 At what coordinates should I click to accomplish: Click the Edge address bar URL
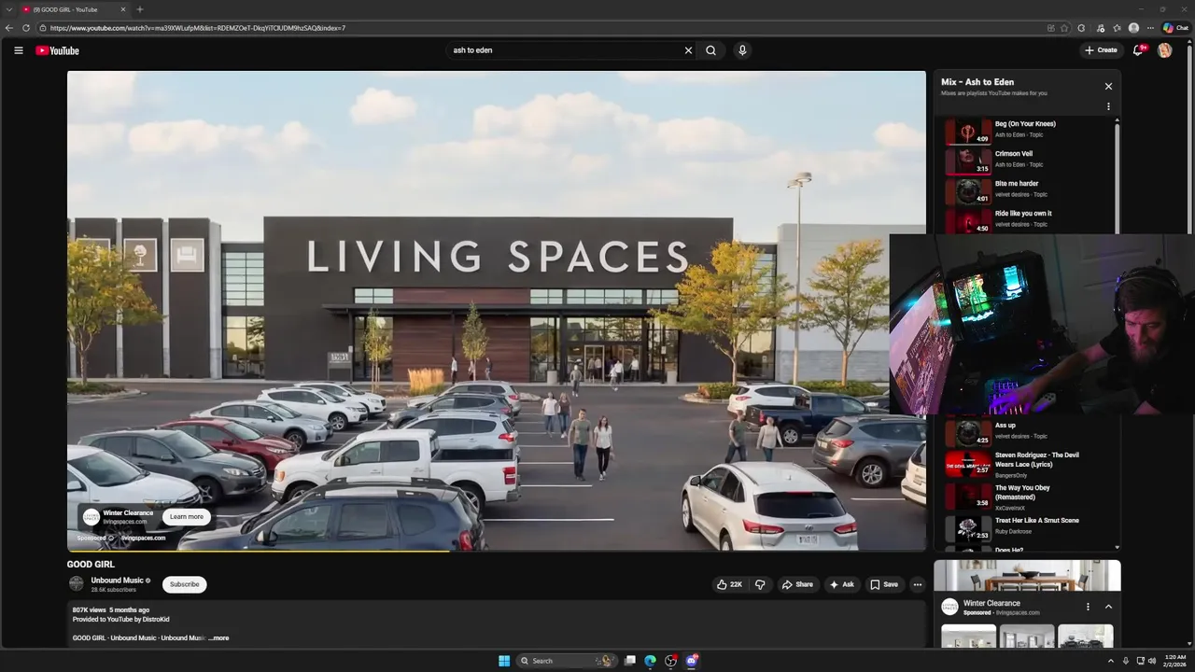(198, 28)
